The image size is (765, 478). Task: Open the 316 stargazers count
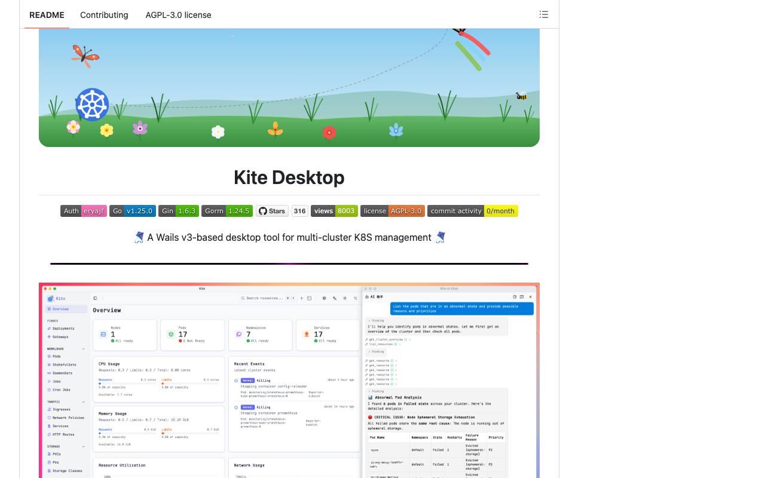(x=300, y=211)
